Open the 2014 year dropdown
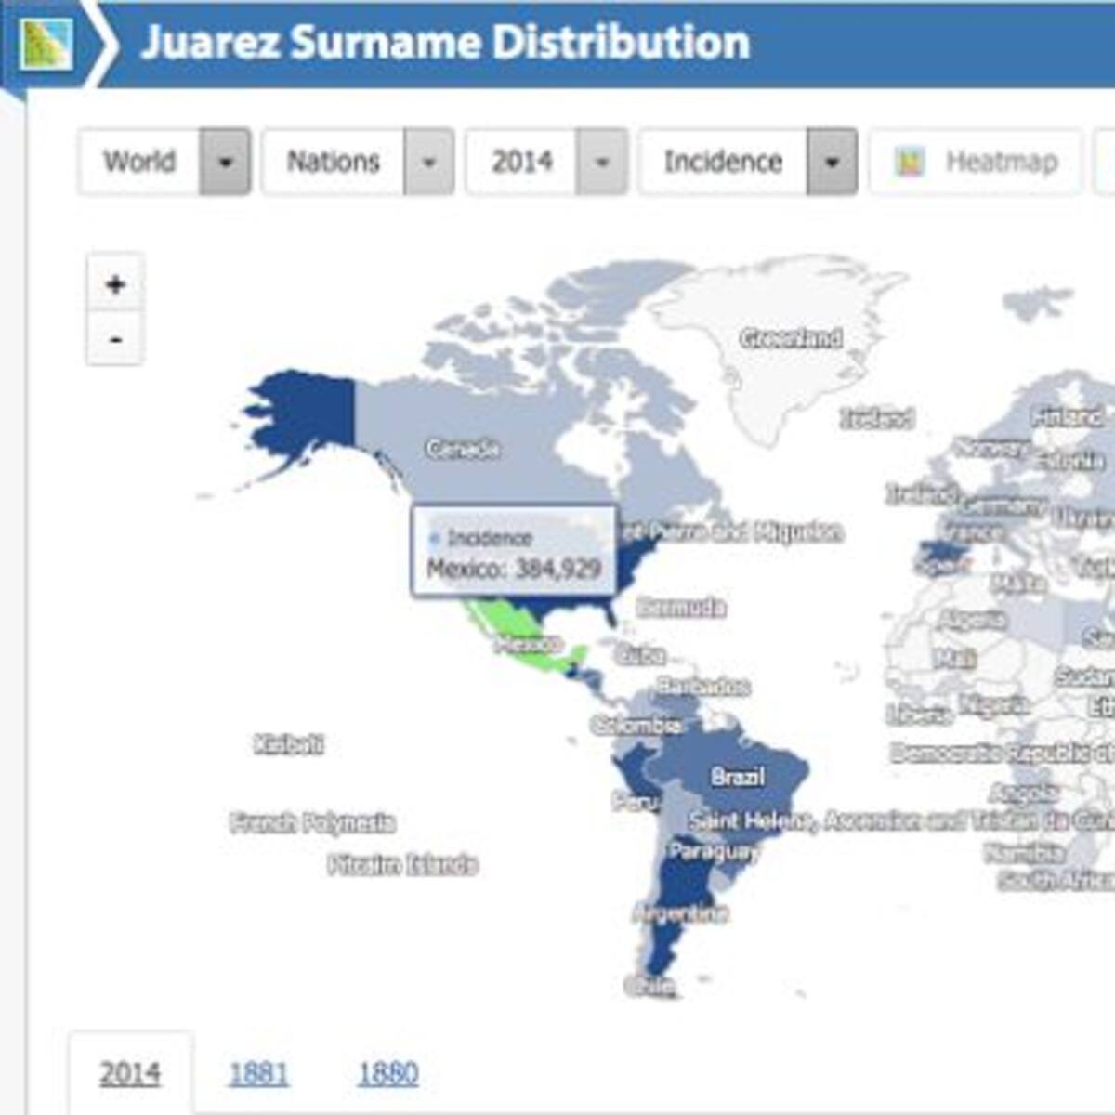Image resolution: width=1115 pixels, height=1115 pixels. [x=602, y=163]
